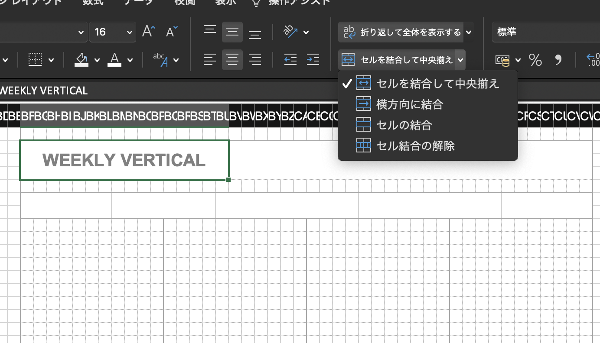Expand the text orientation dropdown arrow

[x=306, y=32]
